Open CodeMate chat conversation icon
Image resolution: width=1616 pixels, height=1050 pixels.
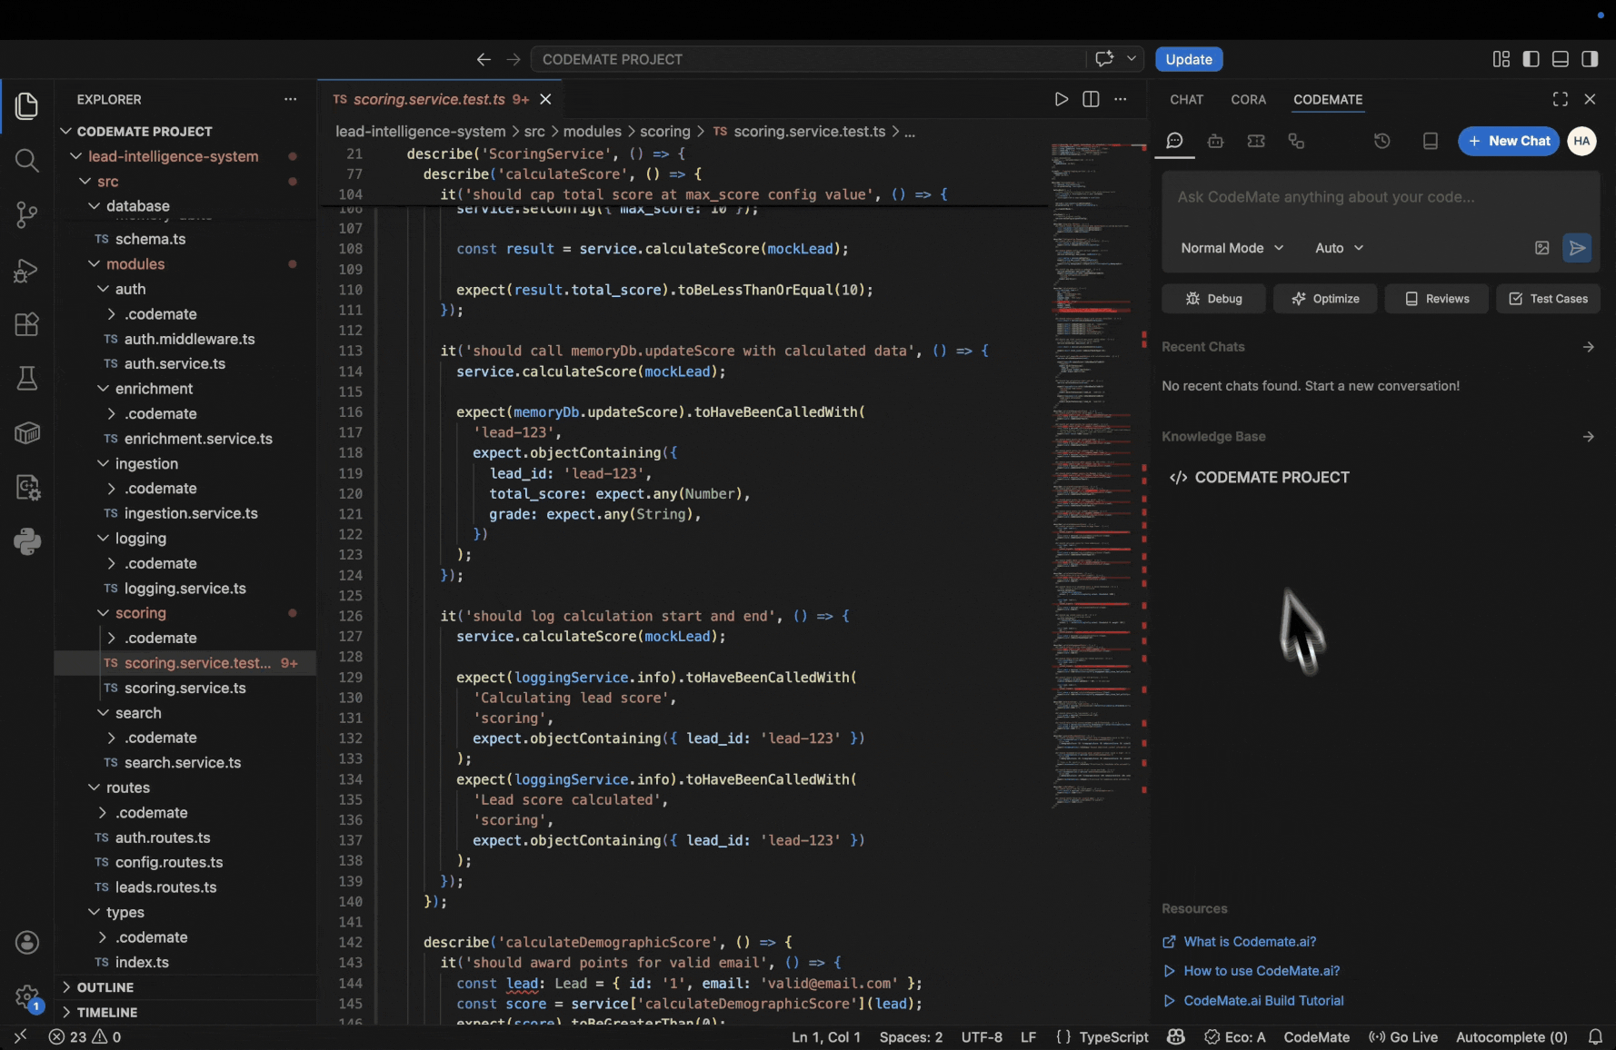pos(1174,141)
